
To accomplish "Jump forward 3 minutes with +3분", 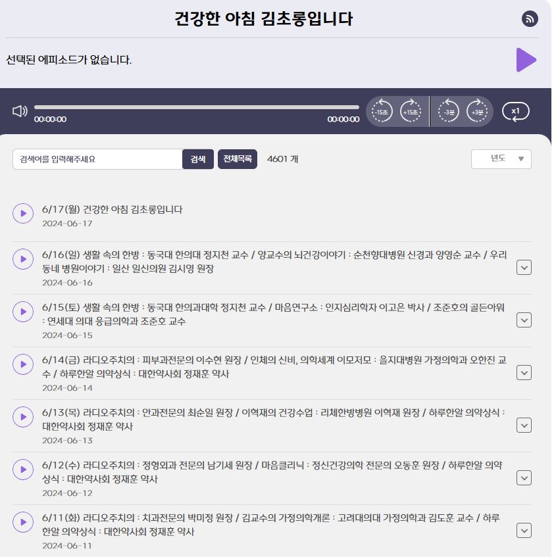I will [x=477, y=110].
